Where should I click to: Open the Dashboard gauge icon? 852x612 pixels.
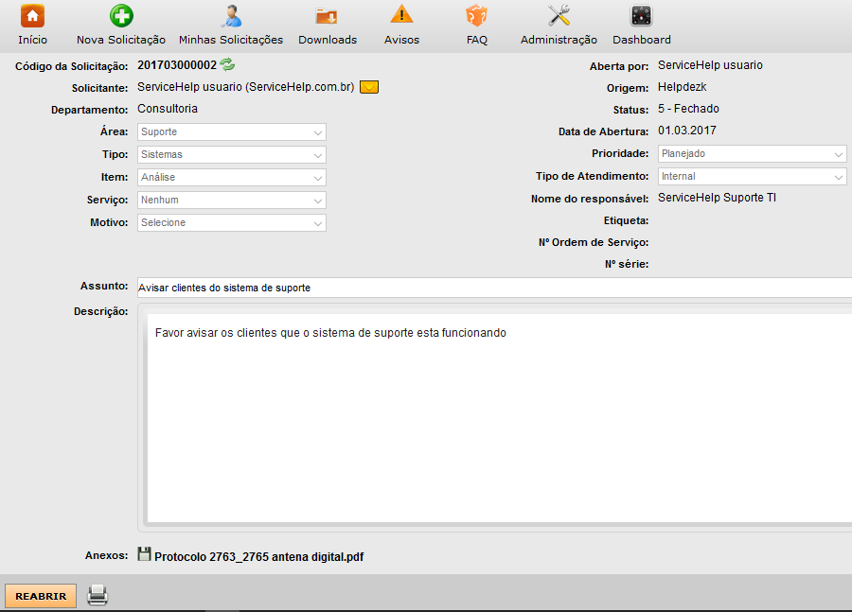pos(641,16)
